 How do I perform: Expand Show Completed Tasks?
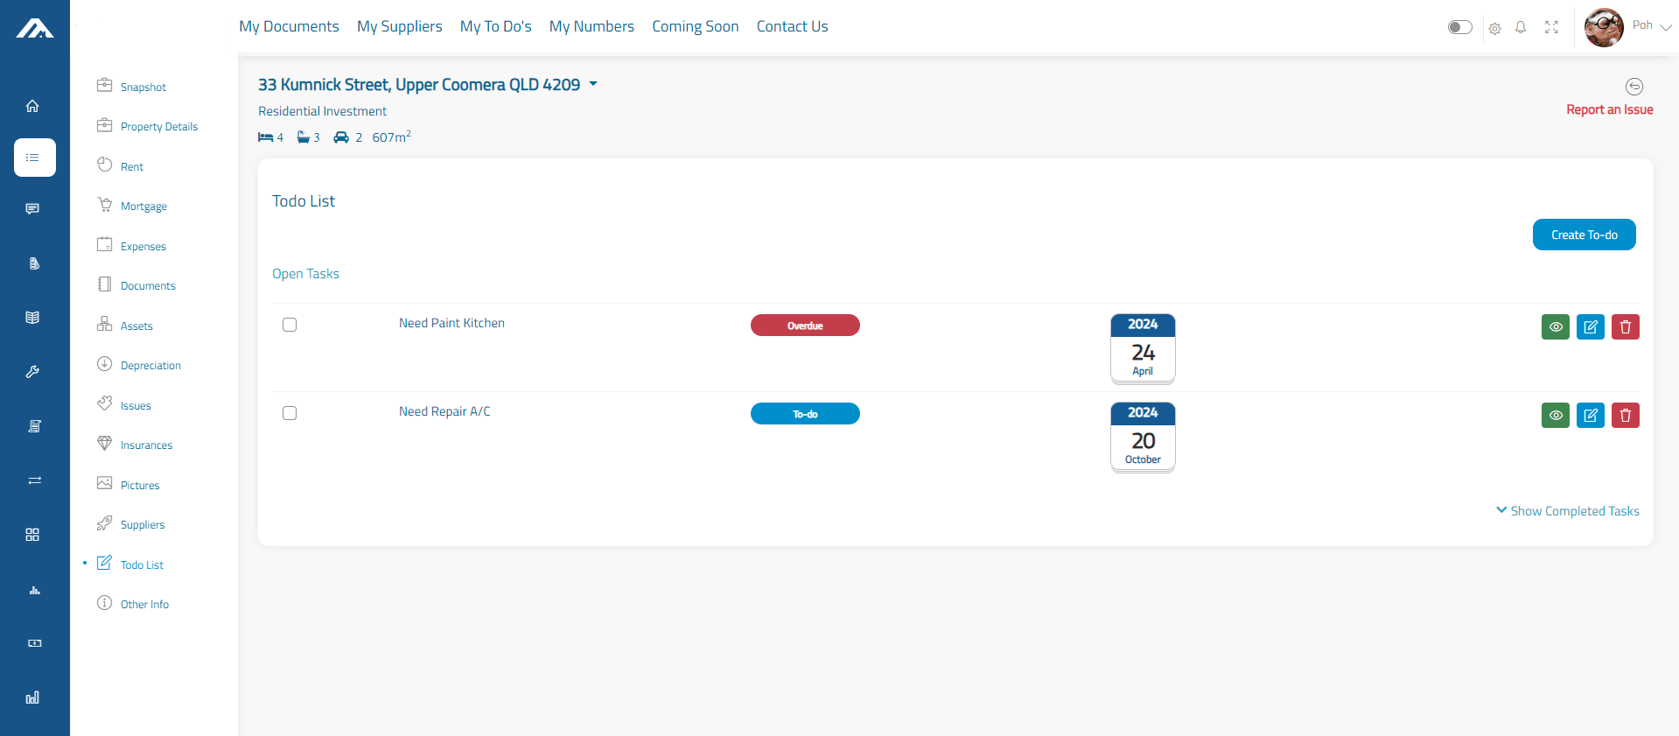click(x=1567, y=511)
